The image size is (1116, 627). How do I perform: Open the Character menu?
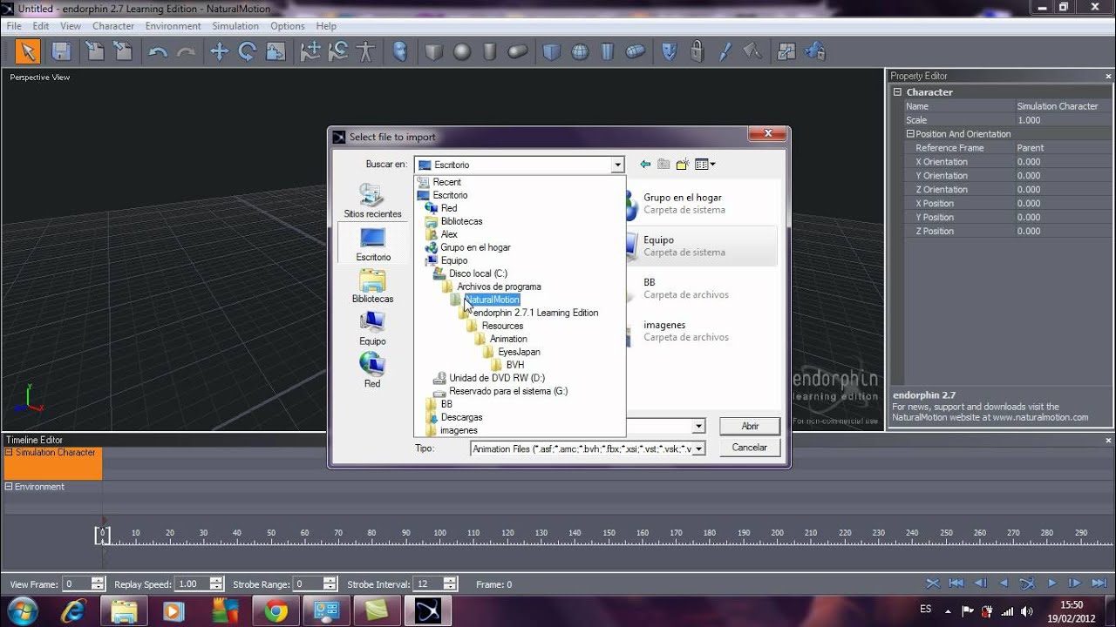coord(113,26)
